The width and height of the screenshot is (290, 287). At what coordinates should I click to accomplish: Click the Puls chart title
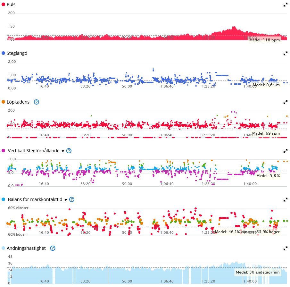(11, 4)
